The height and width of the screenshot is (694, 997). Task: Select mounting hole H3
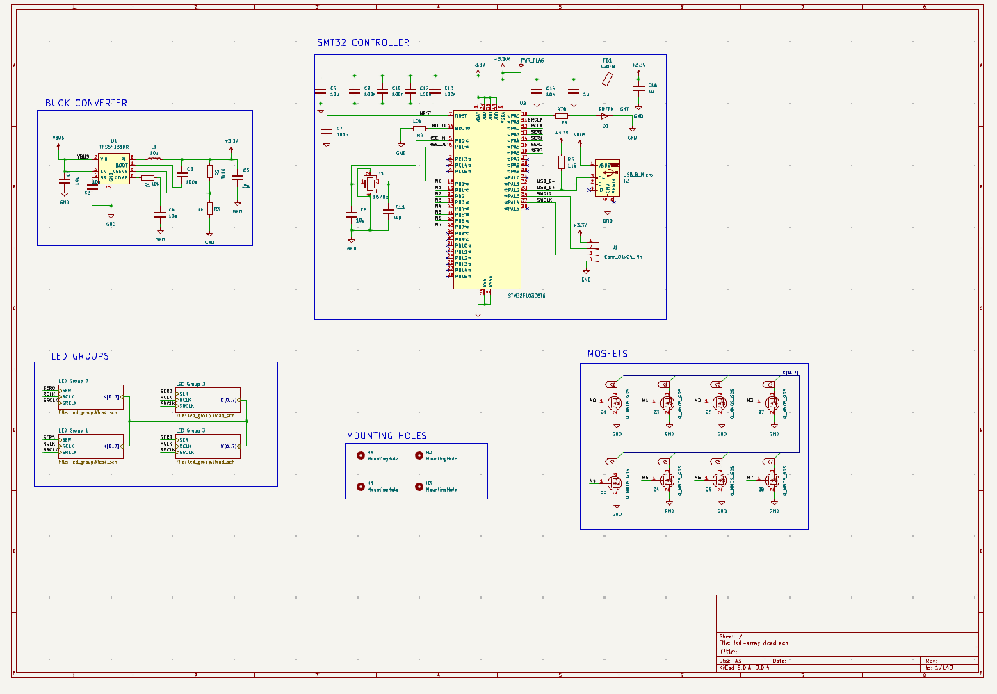(x=419, y=487)
